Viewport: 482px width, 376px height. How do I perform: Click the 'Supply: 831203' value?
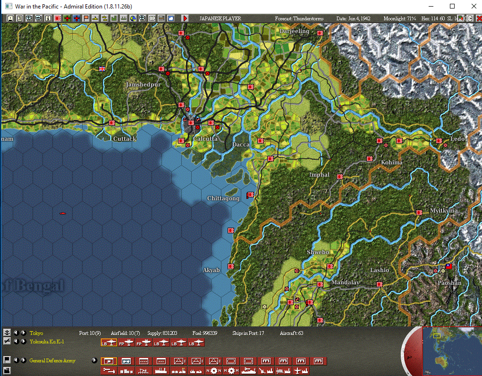[162, 333]
